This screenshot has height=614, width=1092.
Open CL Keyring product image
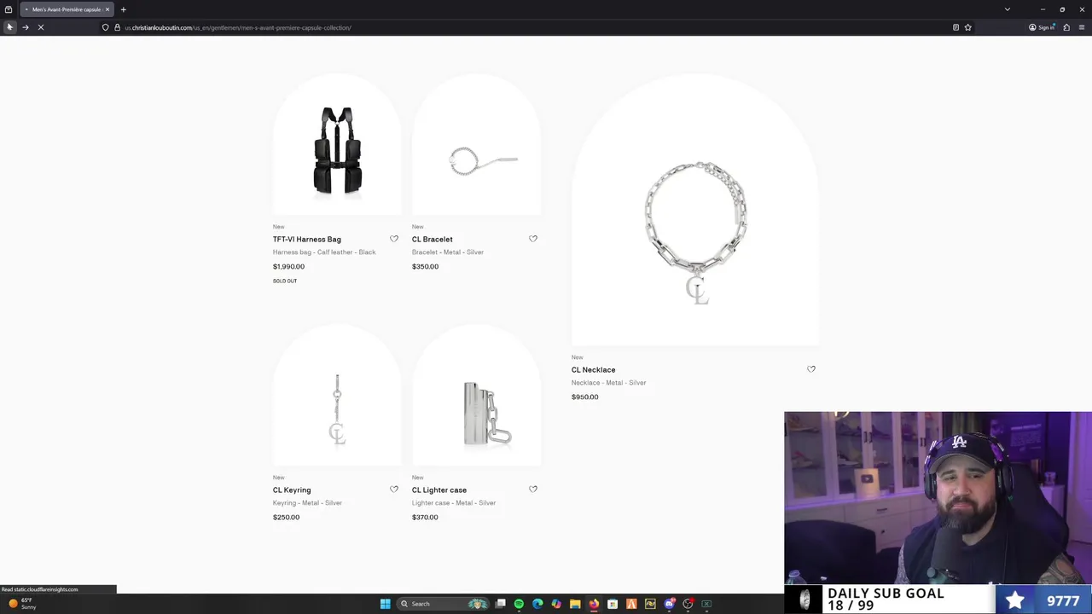(337, 396)
